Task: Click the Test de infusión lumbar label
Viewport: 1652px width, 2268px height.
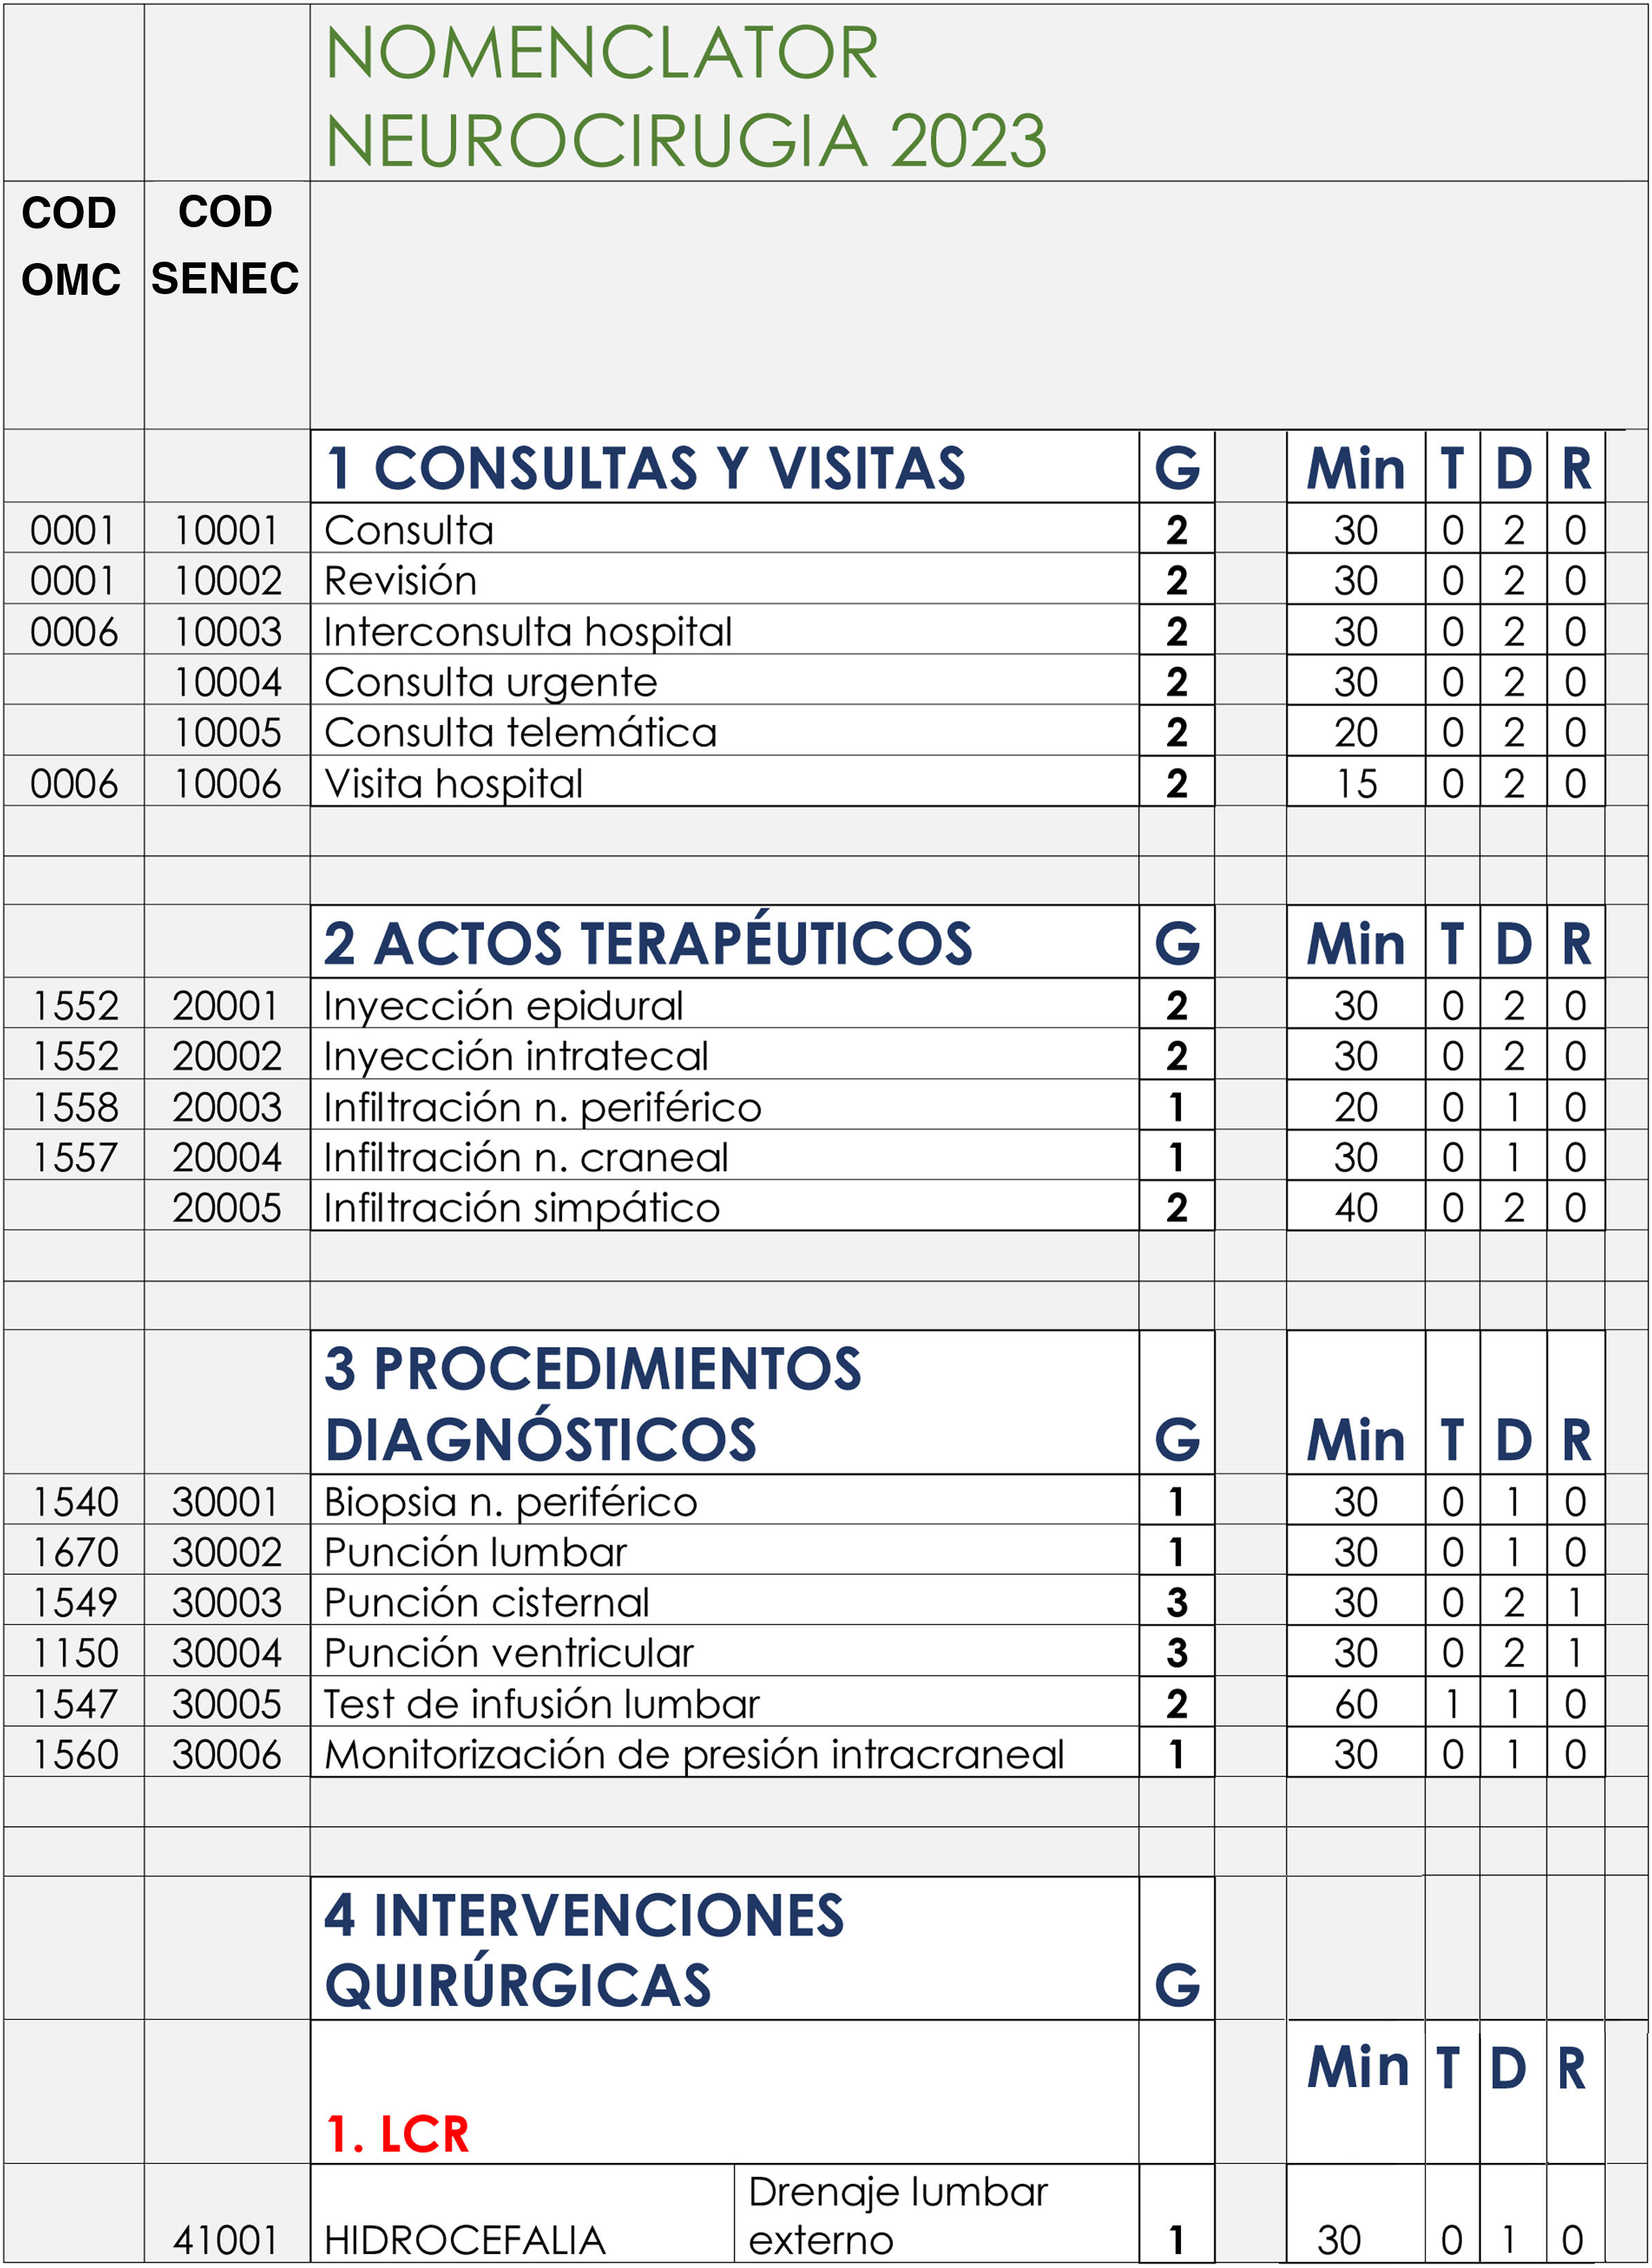Action: pos(541,1704)
